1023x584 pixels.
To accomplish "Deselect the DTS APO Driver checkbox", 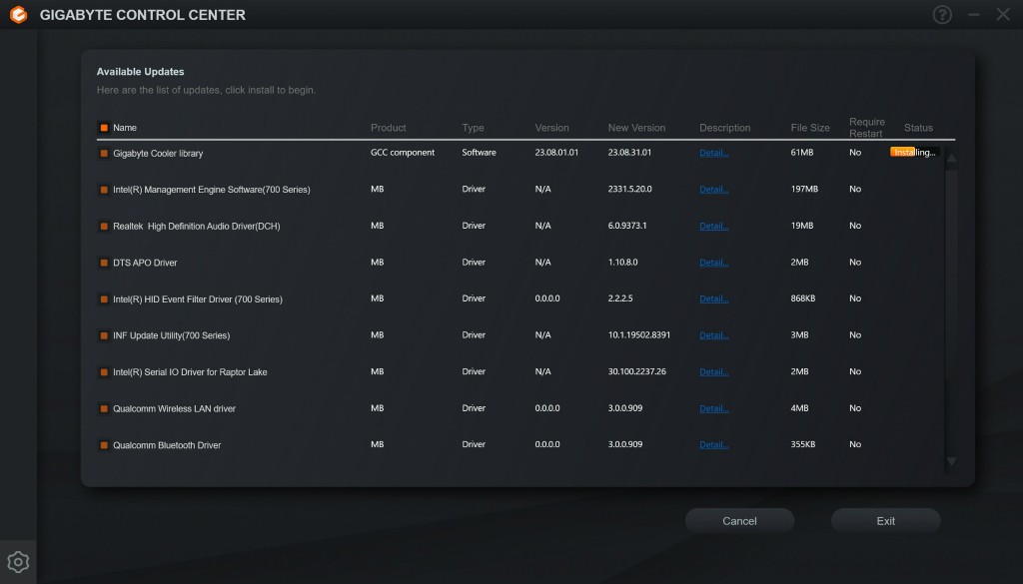I will tap(104, 263).
